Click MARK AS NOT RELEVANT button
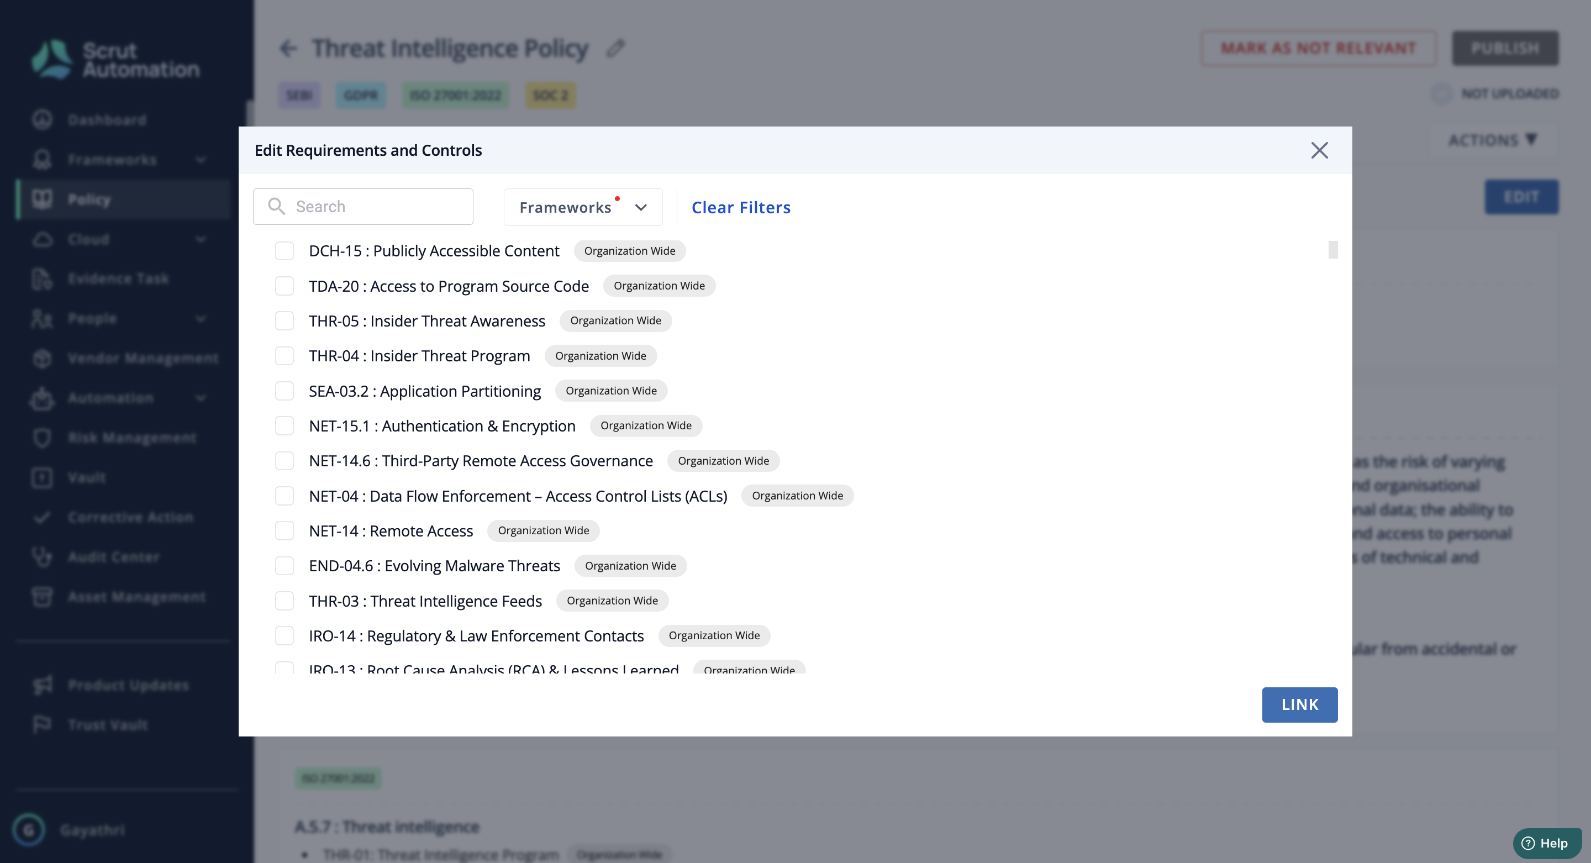Viewport: 1591px width, 863px height. 1318,48
